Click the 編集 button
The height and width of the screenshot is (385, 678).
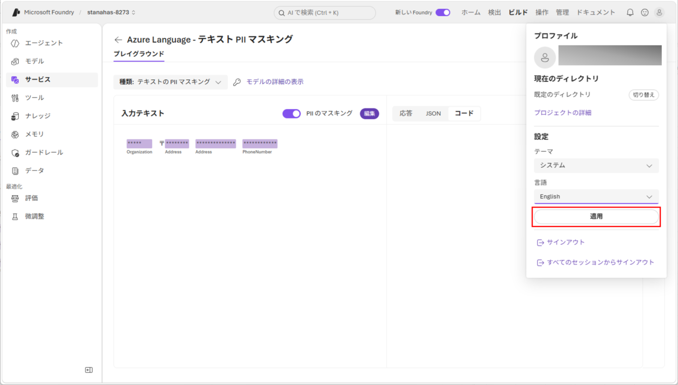(369, 114)
